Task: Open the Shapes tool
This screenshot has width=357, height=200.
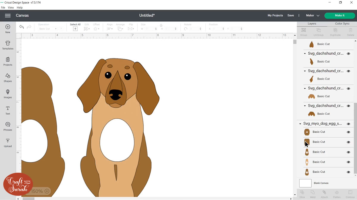Action: click(x=8, y=78)
